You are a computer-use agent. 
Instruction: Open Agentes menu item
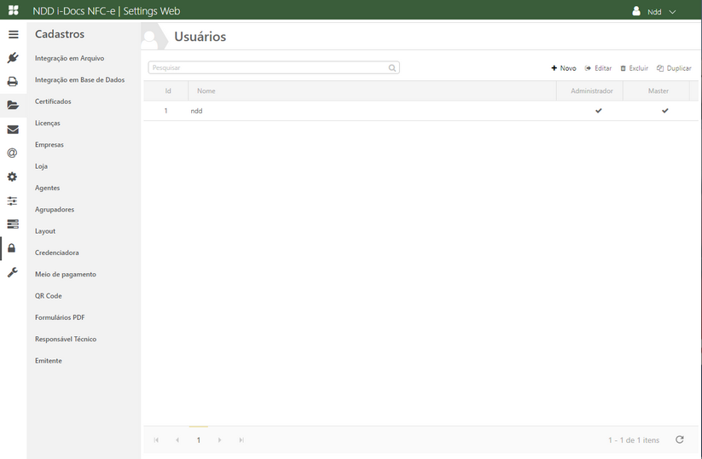click(47, 188)
